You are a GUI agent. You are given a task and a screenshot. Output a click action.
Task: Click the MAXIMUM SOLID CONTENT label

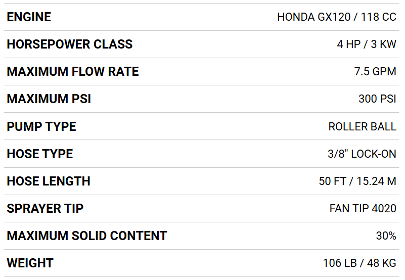pos(86,236)
